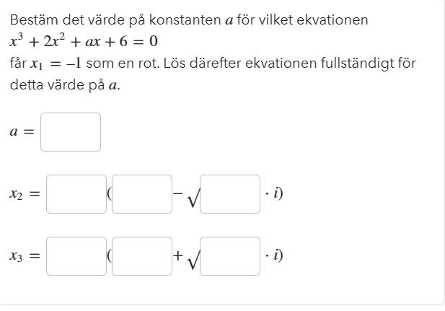Click the word "Bestäm" starting the problem
The height and width of the screenshot is (311, 445).
[x=32, y=20]
